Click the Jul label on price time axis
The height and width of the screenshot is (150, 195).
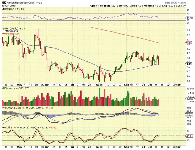click(x=73, y=85)
